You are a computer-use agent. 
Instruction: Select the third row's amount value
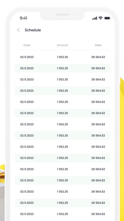pyautogui.click(x=62, y=79)
